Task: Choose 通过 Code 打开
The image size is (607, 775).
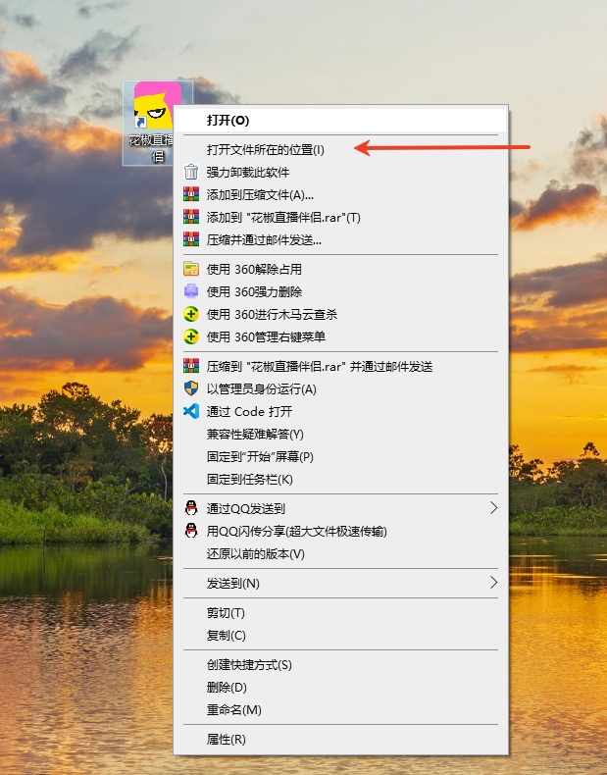Action: click(x=340, y=412)
